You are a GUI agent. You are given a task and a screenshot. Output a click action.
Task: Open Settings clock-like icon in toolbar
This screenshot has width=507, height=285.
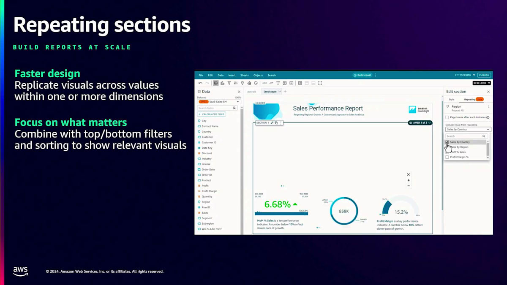[x=256, y=83]
